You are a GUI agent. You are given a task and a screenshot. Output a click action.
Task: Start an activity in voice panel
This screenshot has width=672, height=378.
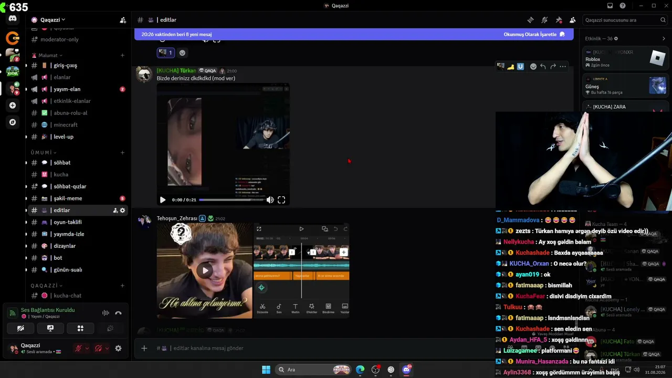coord(80,328)
